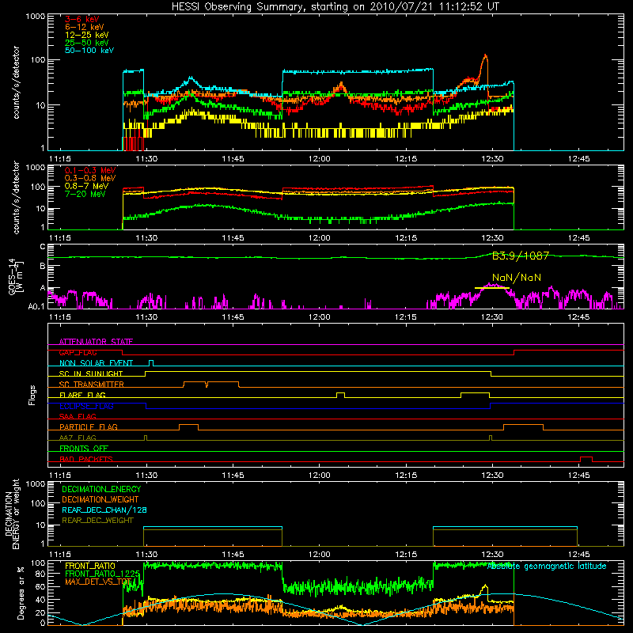The width and height of the screenshot is (633, 633).
Task: Click the DECIMATION_ENERGY legend label
Action: (x=101, y=489)
